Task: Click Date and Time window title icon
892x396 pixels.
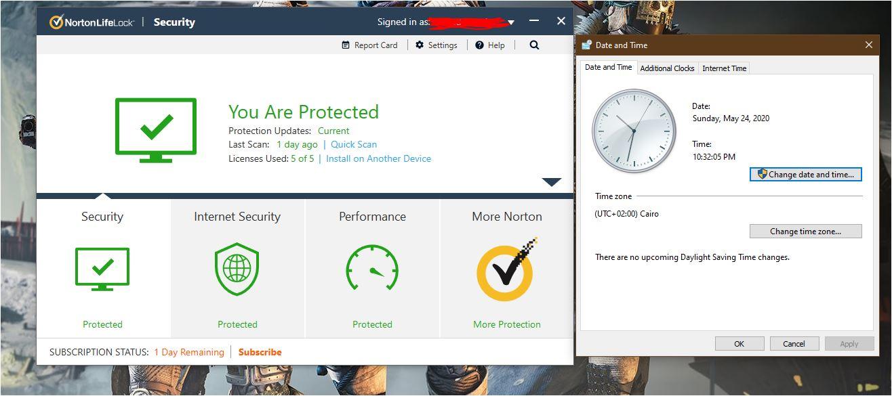Action: tap(586, 45)
